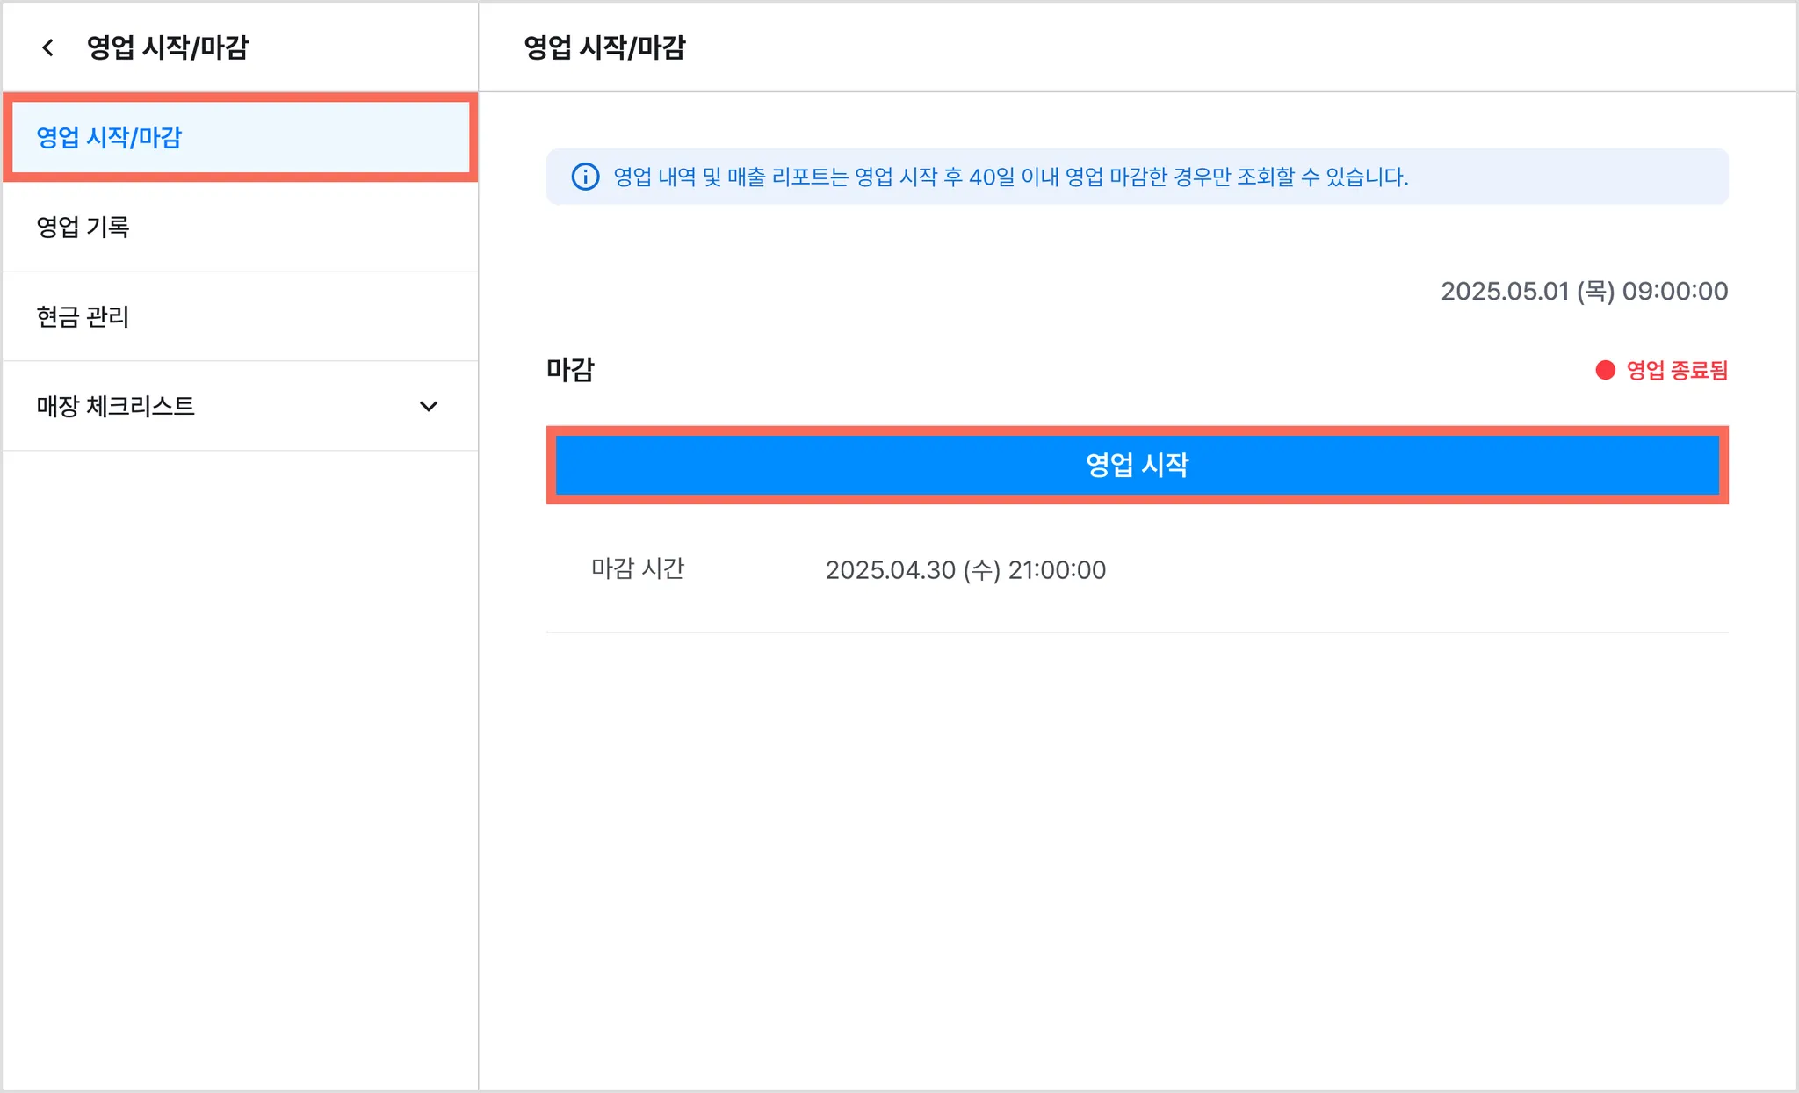Click the 40일 info banner message text

[1010, 177]
